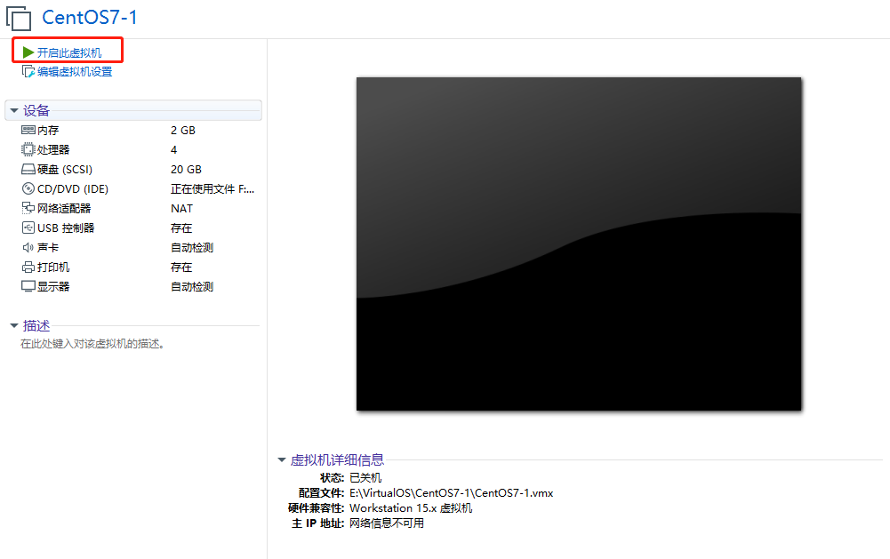Select the CentOS7-1 title text
890x559 pixels.
coord(90,18)
